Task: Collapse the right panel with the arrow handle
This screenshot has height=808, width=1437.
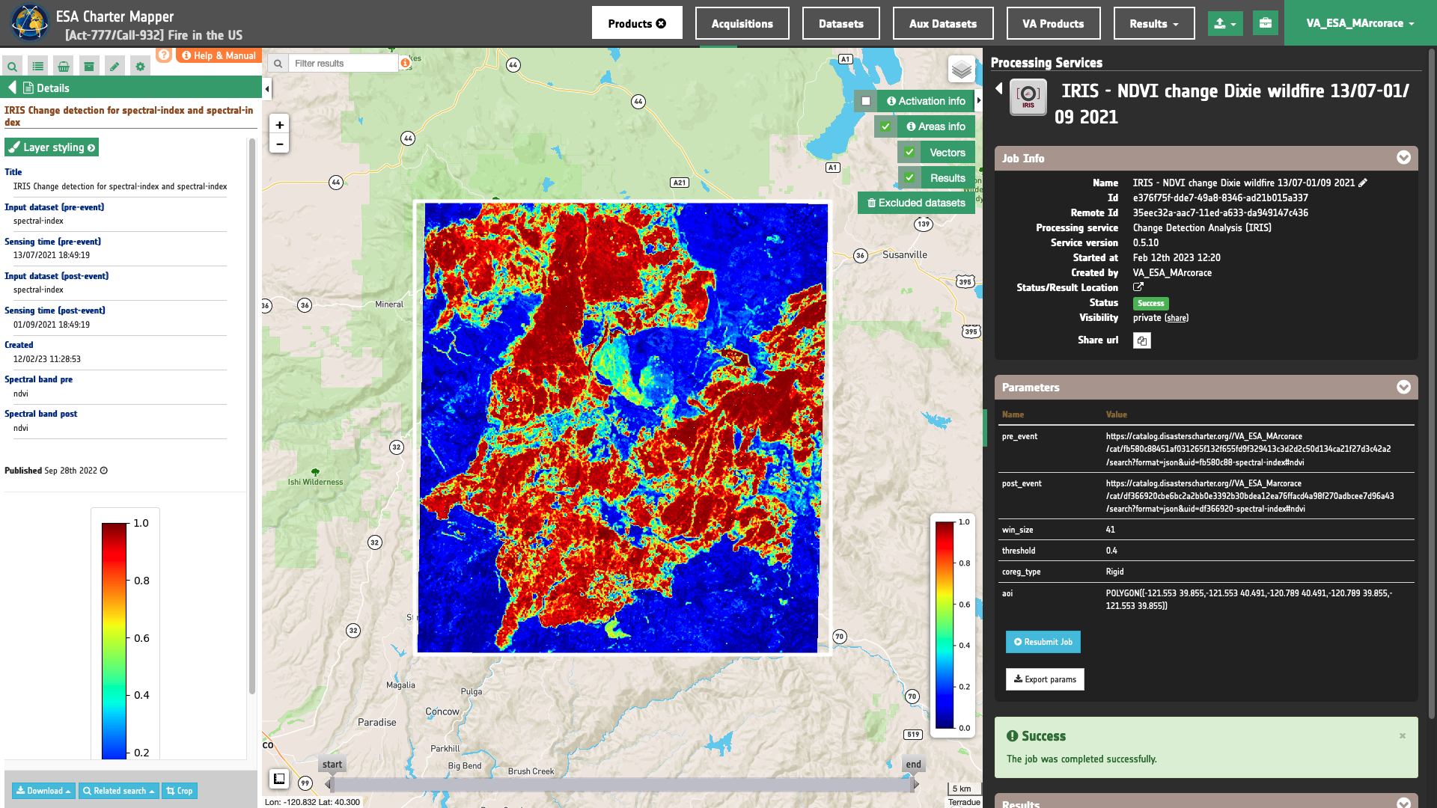Action: [978, 100]
